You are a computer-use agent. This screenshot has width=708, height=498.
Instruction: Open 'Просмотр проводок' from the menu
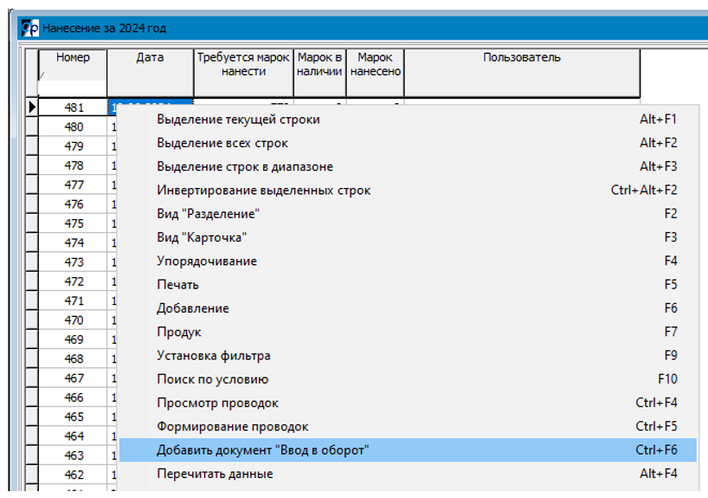(x=217, y=403)
